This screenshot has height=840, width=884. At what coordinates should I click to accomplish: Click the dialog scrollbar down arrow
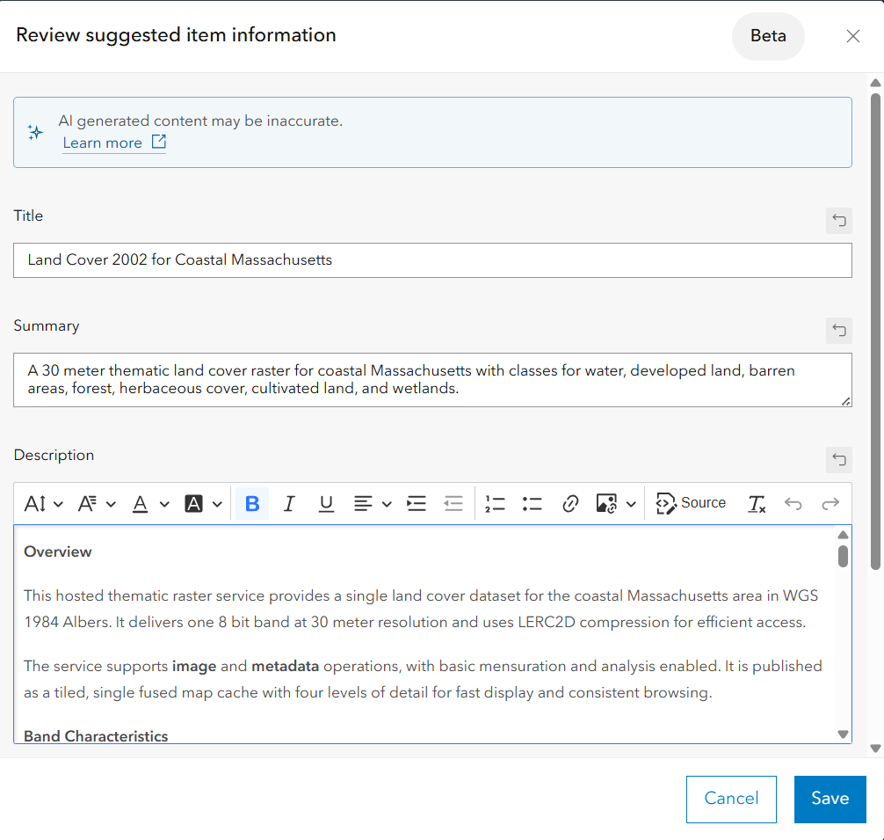(x=875, y=748)
